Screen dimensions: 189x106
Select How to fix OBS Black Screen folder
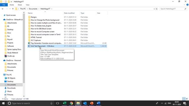[41, 29]
